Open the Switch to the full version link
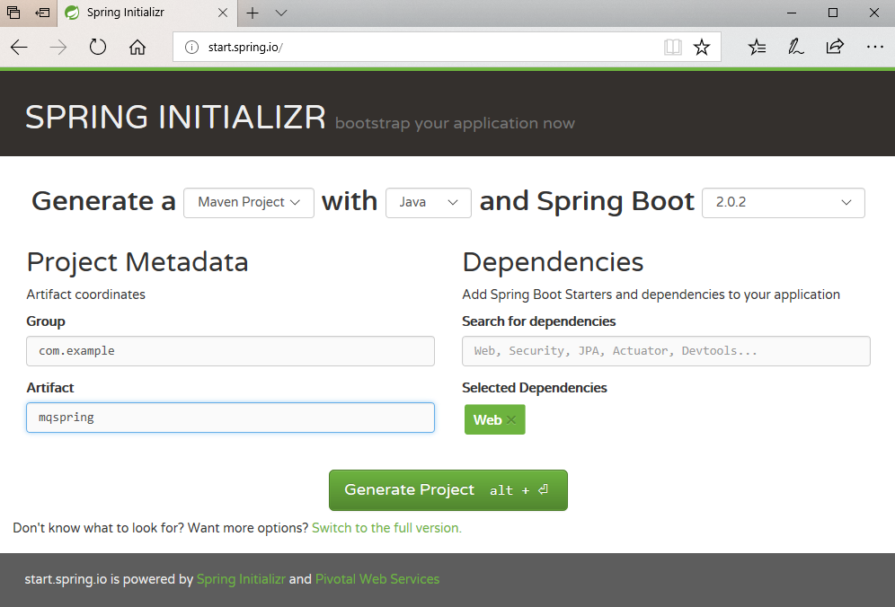 click(385, 528)
